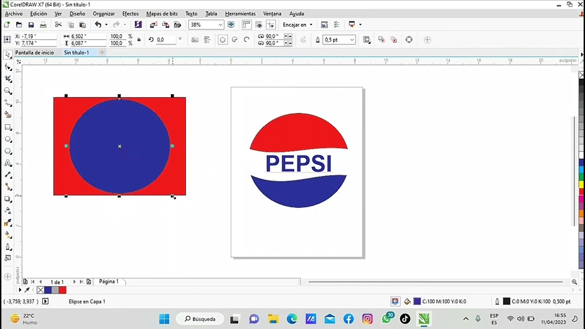Export the document

pos(165,25)
